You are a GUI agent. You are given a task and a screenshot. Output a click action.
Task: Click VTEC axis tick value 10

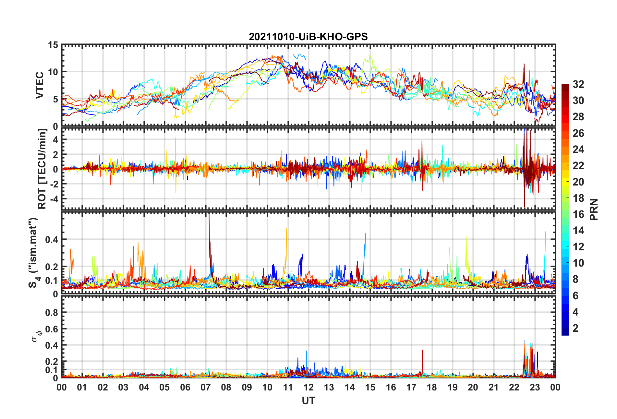tap(53, 72)
